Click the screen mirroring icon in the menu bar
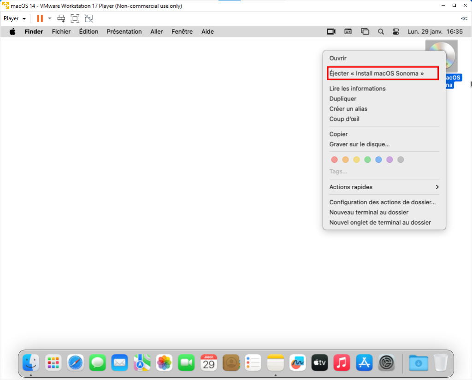Screen dimensions: 472x380 coord(331,31)
